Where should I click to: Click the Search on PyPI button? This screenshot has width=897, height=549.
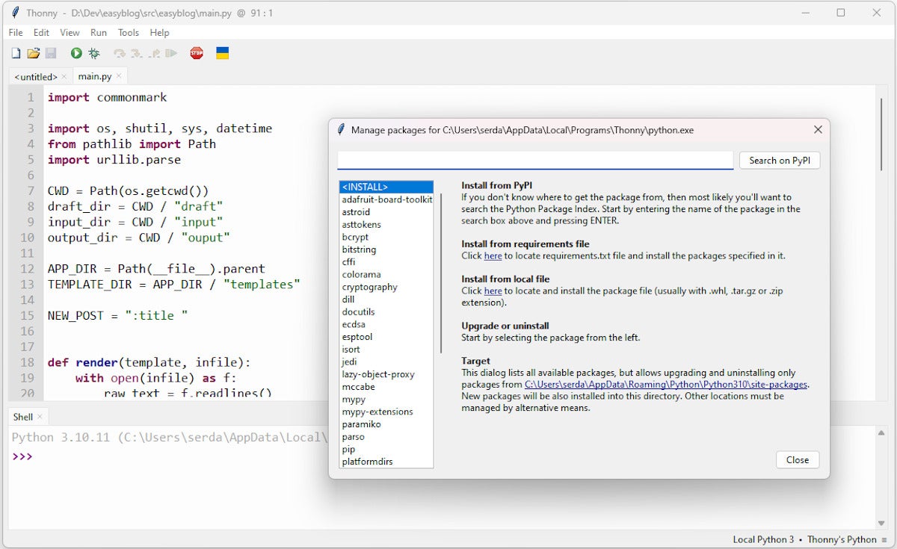(780, 161)
